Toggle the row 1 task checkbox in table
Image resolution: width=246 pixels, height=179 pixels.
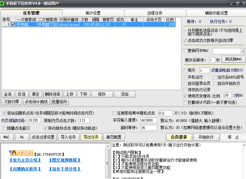[x=13, y=24]
